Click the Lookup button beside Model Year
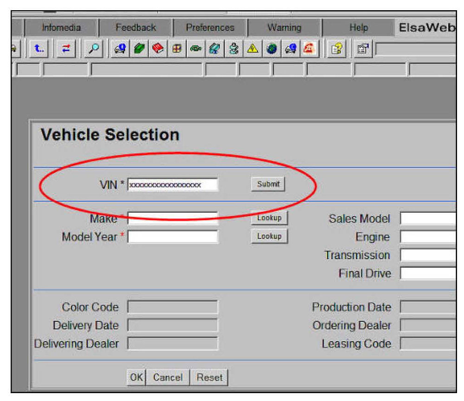464x401 pixels. tap(269, 236)
